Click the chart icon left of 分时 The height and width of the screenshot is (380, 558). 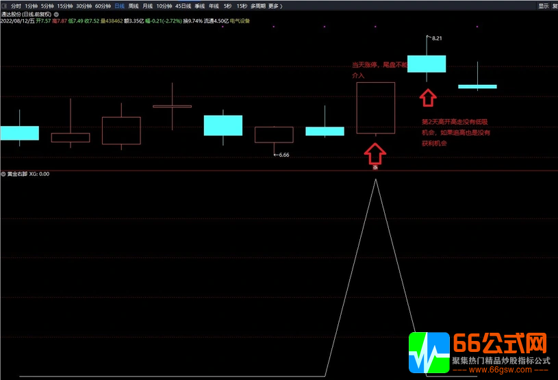pyautogui.click(x=3, y=5)
